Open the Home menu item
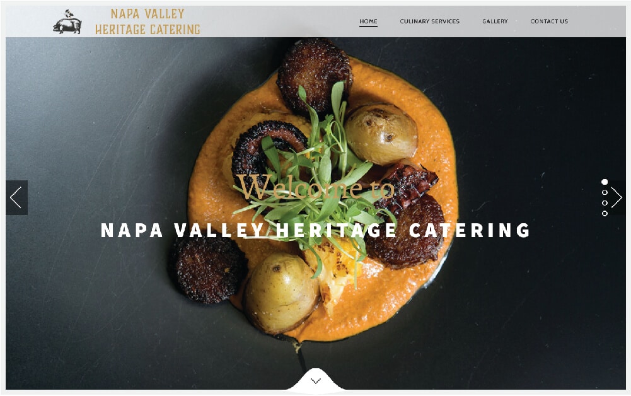The width and height of the screenshot is (631, 396). 368,21
